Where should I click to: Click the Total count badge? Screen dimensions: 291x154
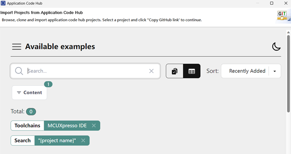click(31, 112)
